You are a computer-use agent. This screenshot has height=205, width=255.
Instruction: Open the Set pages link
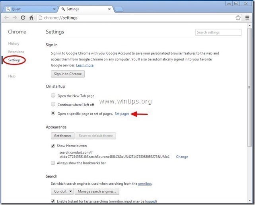click(122, 114)
